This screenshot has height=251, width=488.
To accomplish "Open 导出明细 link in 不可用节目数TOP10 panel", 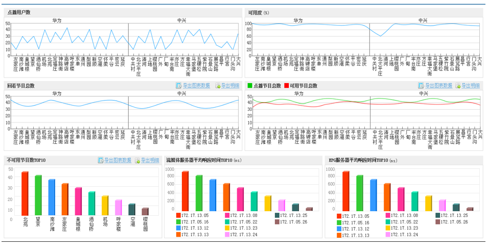I will [150, 161].
